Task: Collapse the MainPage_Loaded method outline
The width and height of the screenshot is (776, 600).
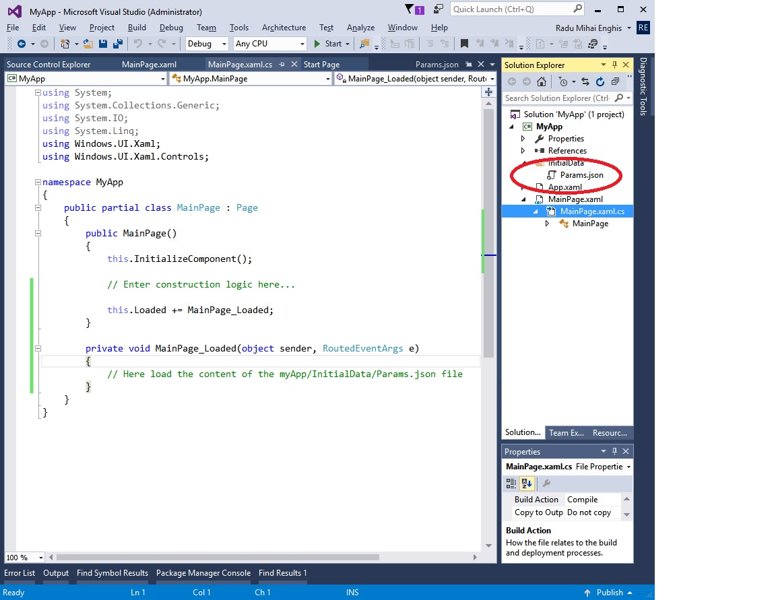Action: (38, 348)
